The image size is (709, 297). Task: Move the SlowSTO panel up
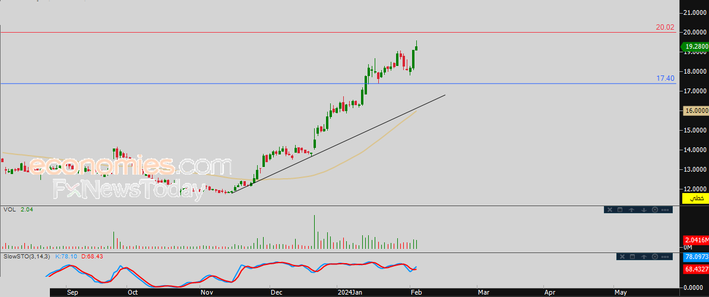(x=644, y=257)
